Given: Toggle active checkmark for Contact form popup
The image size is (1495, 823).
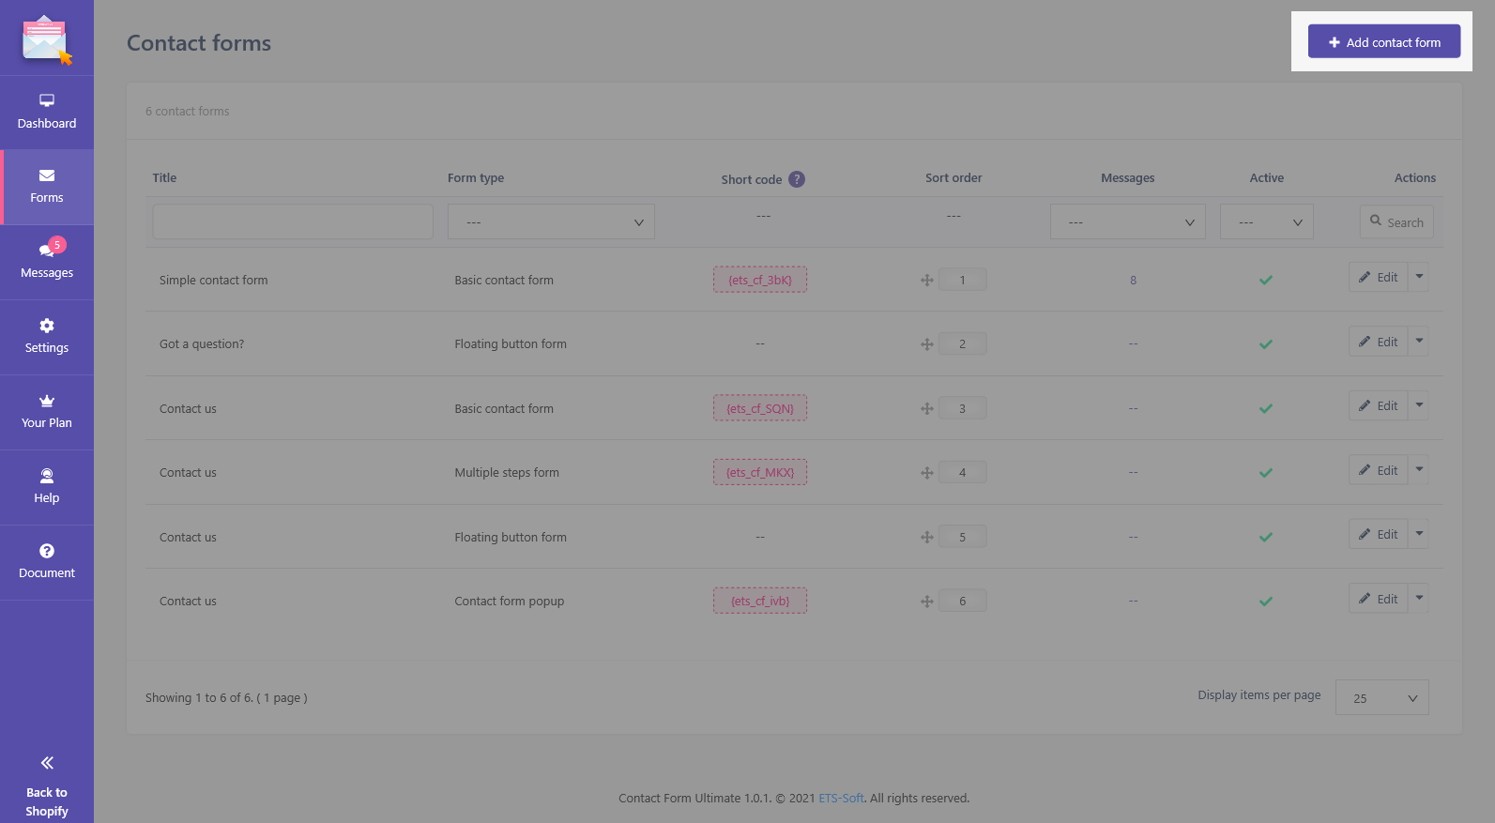Looking at the screenshot, I should (x=1266, y=602).
